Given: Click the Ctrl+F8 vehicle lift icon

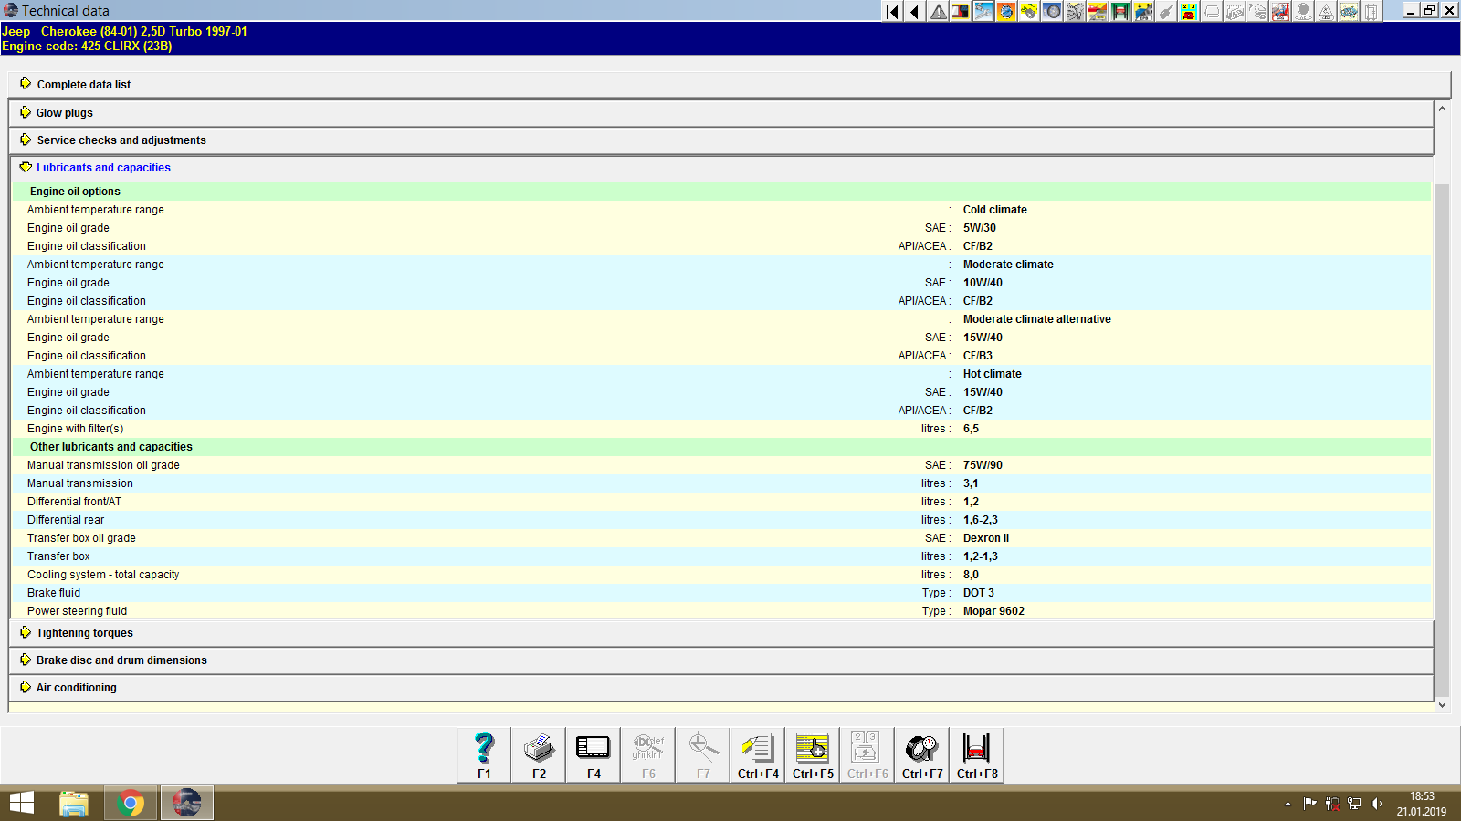Looking at the screenshot, I should [976, 754].
